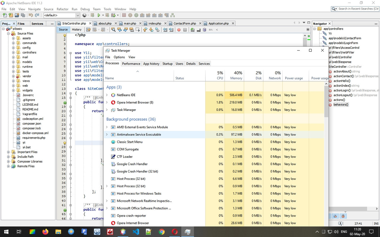The width and height of the screenshot is (380, 237).
Task: Minimize the Projects panel group
Action: 52,24
